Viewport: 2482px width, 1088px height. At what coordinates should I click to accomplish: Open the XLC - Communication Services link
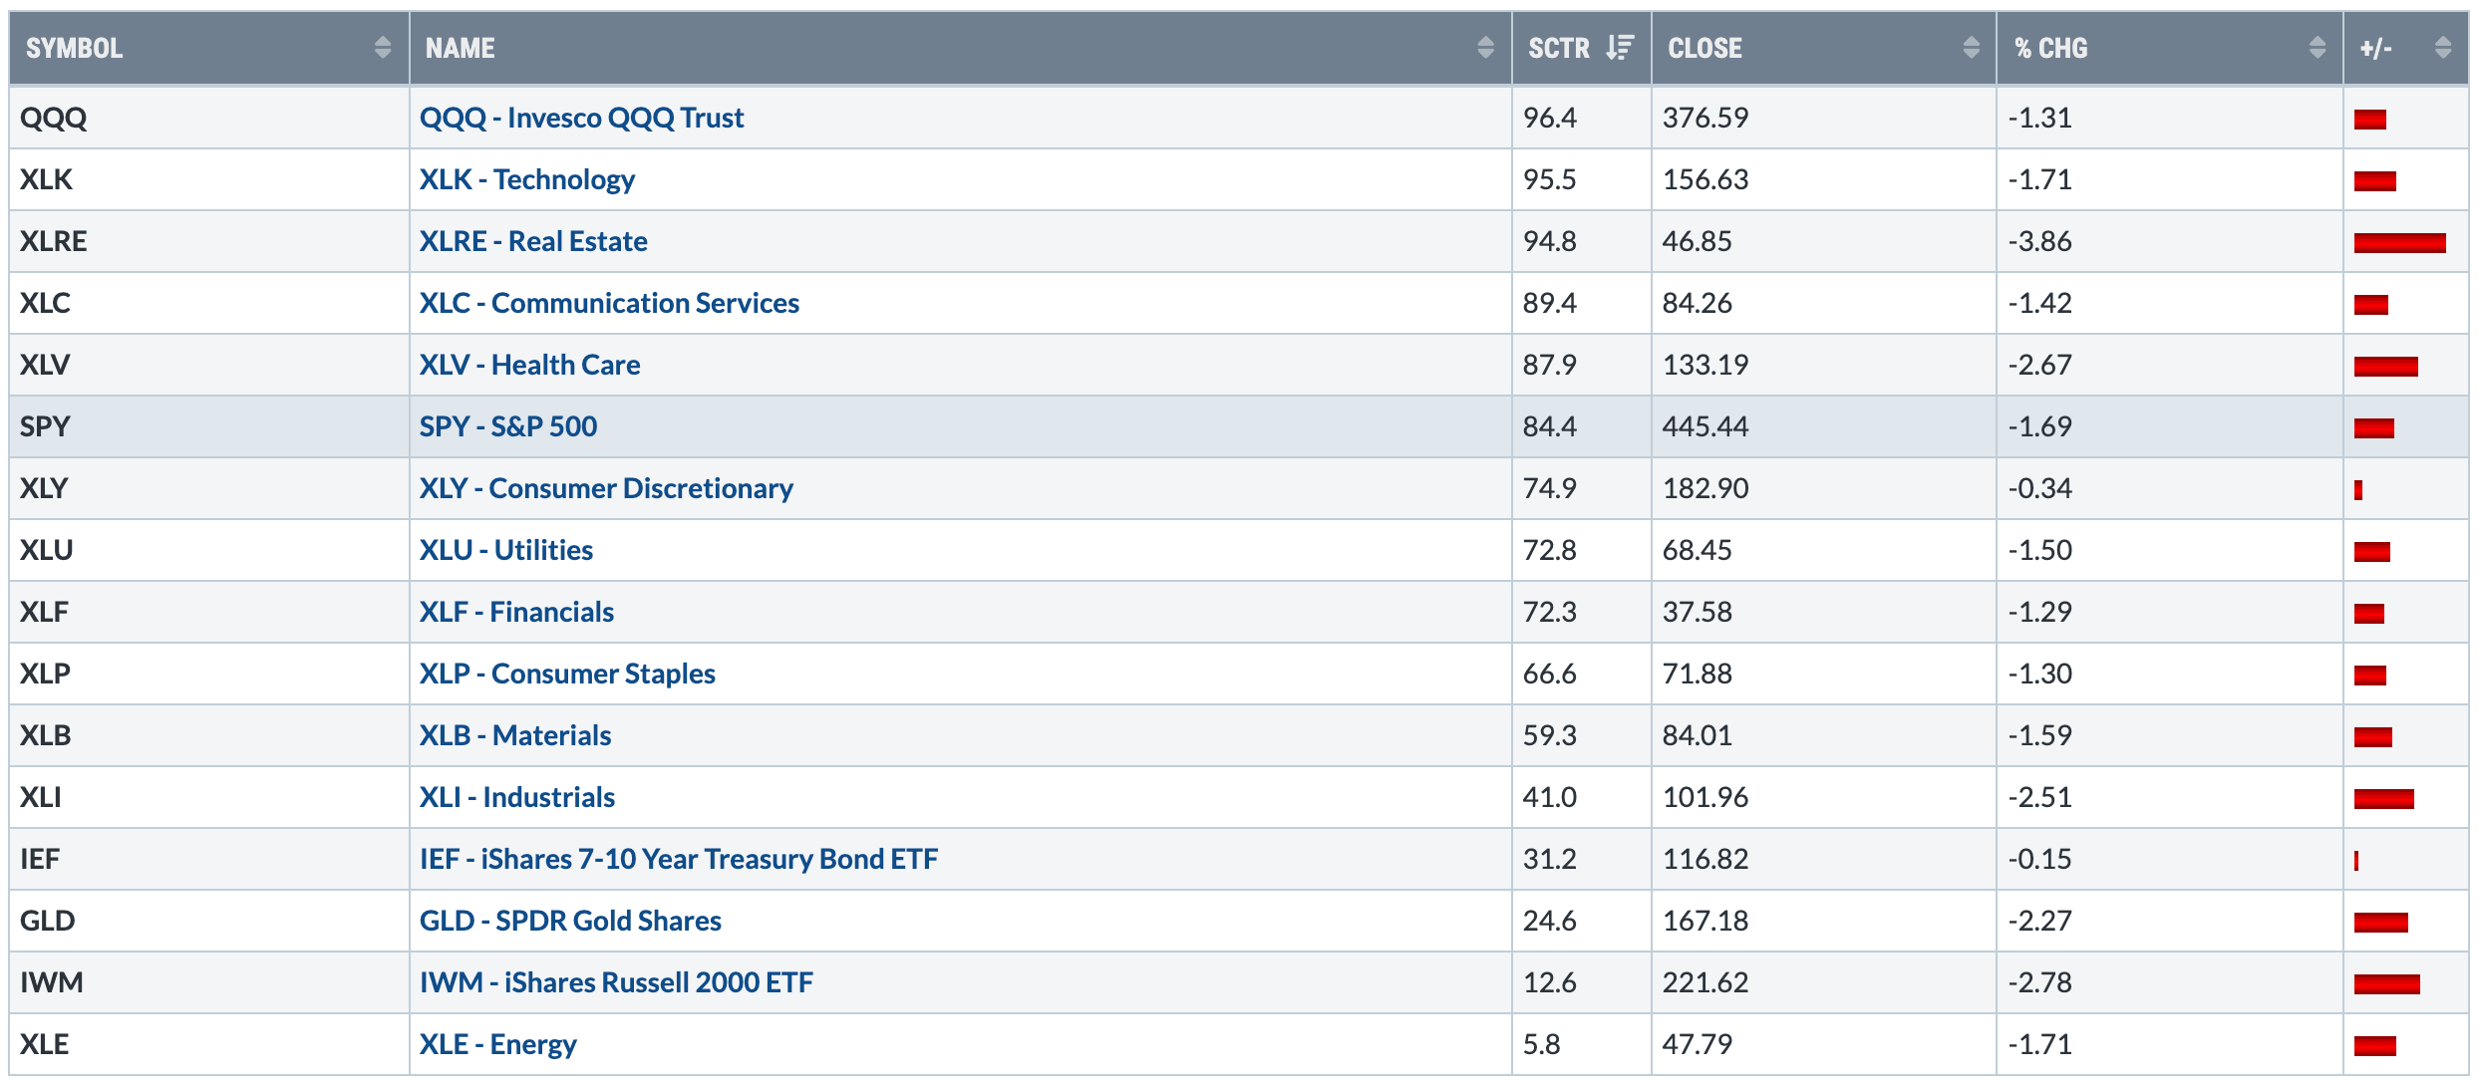[x=609, y=303]
